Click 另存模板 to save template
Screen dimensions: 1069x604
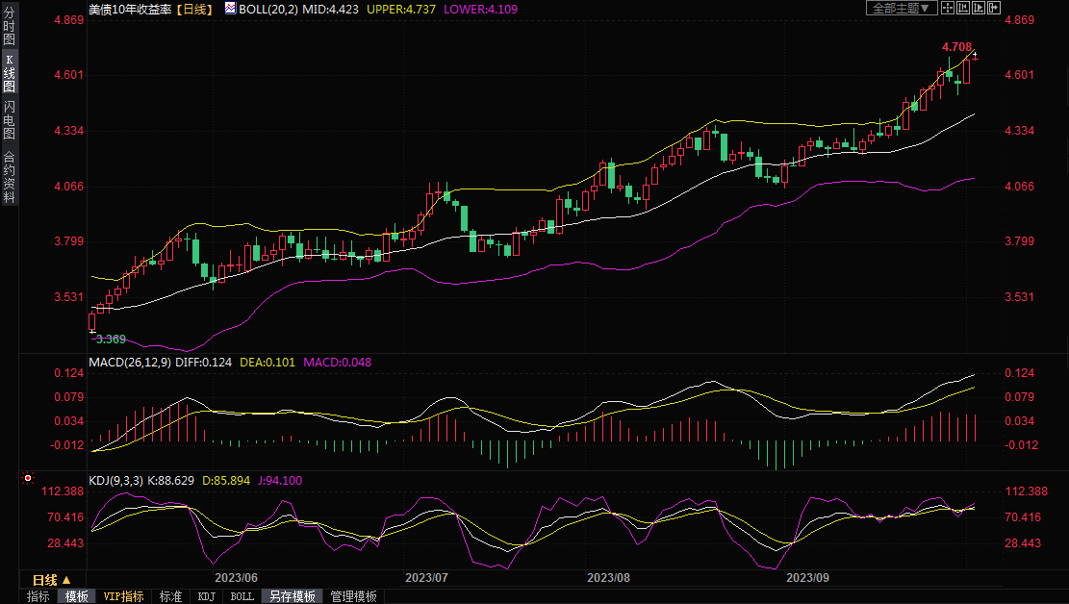(x=293, y=596)
